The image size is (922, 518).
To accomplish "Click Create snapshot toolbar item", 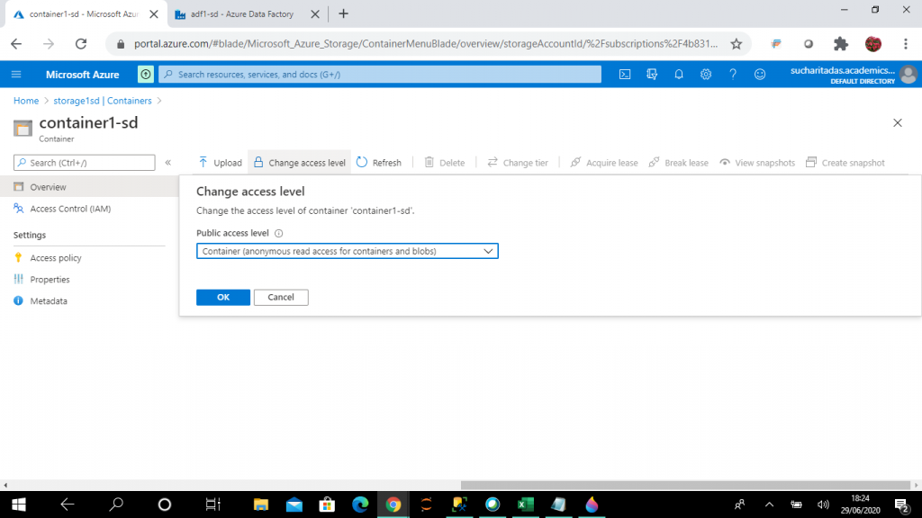I will [845, 163].
